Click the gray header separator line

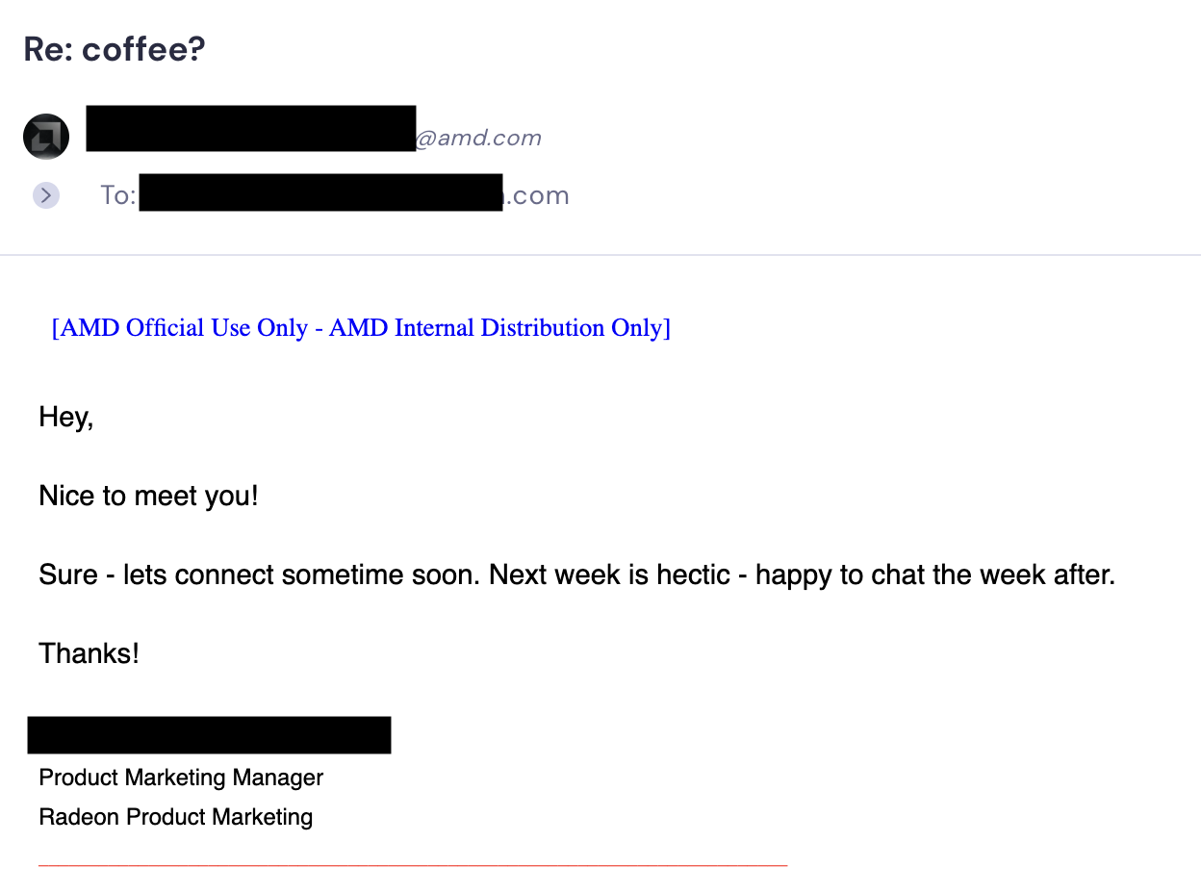click(600, 255)
